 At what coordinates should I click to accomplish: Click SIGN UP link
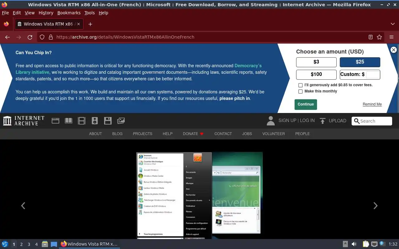click(287, 120)
